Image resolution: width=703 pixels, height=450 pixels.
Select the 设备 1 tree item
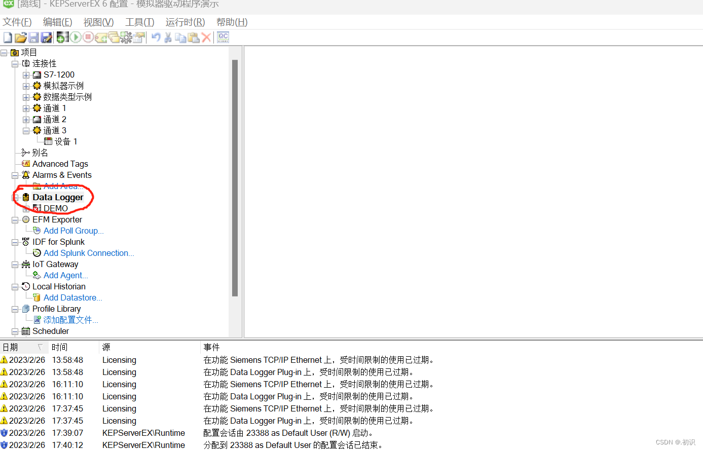click(x=66, y=141)
